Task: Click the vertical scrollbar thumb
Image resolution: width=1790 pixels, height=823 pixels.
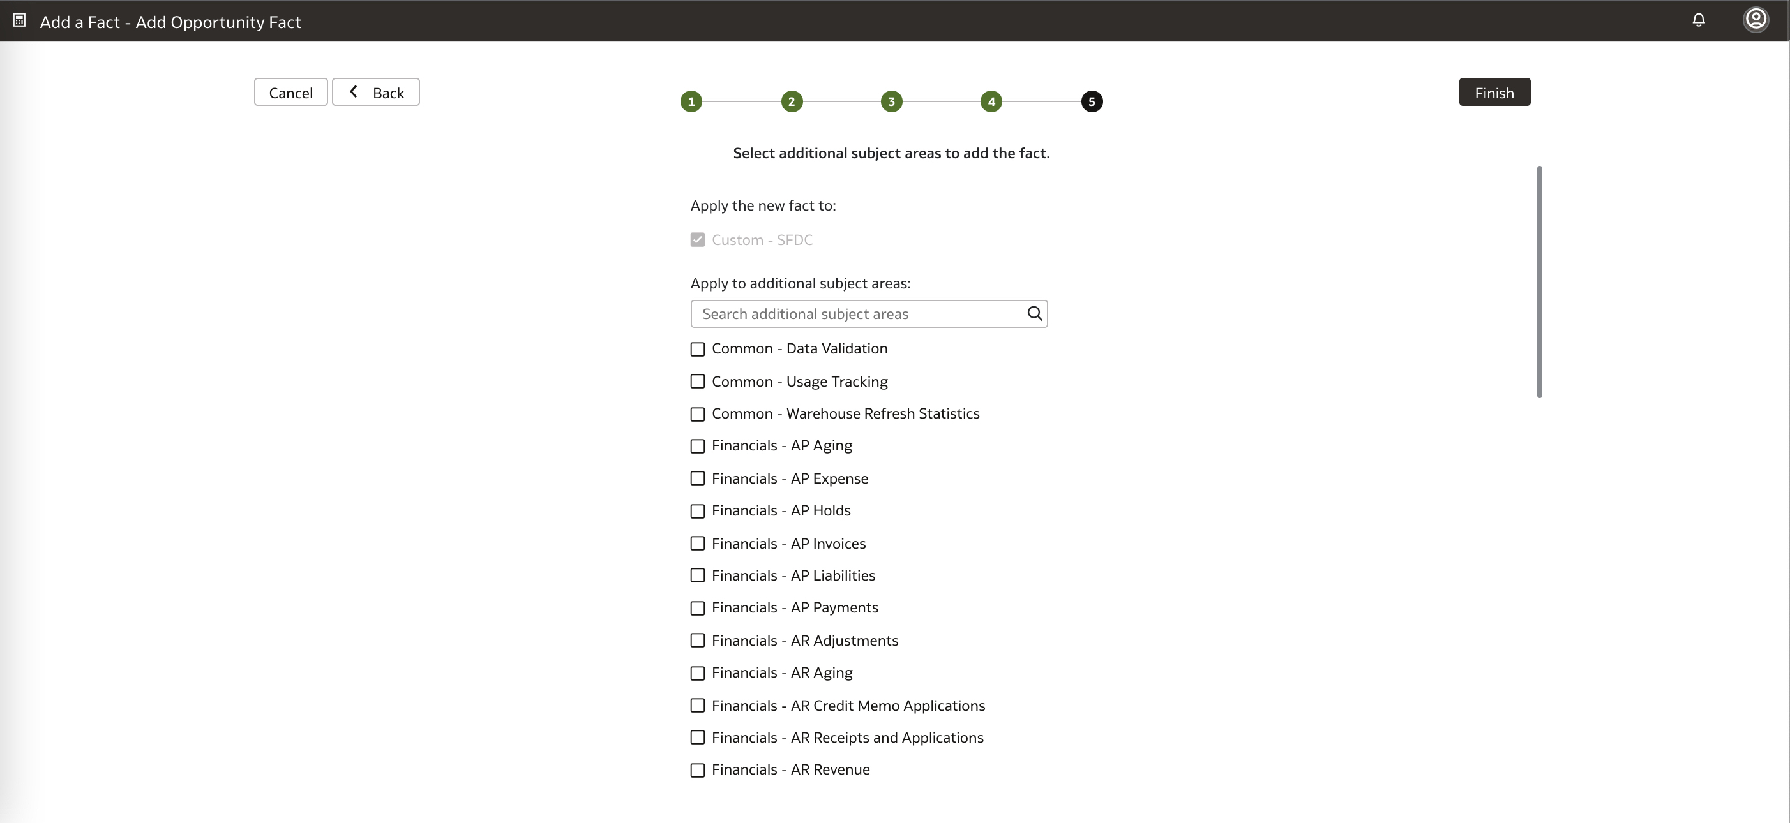Action: point(1539,281)
